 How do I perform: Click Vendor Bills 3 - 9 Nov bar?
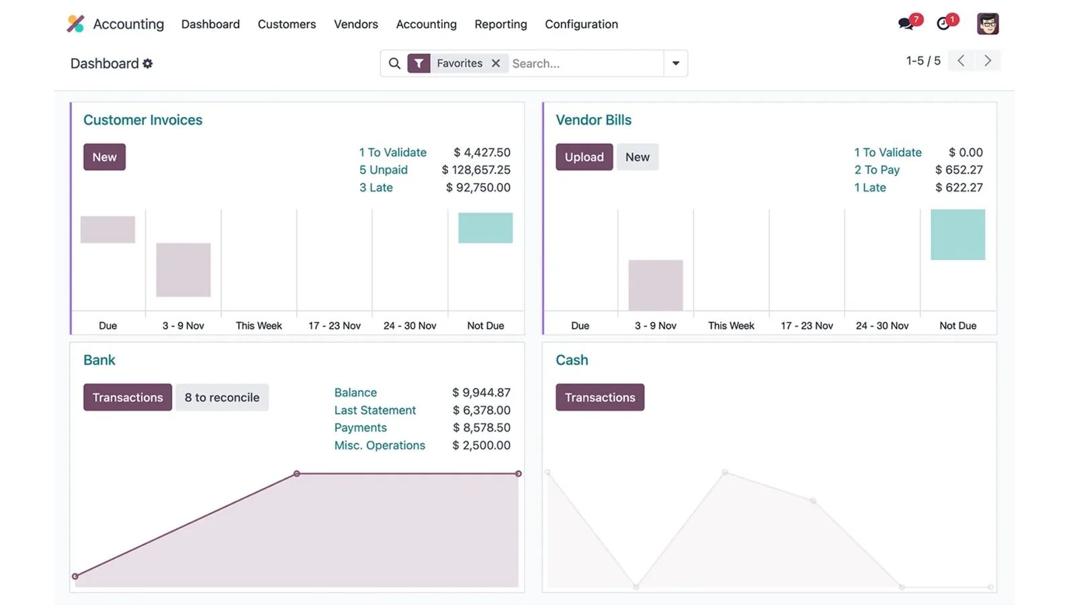pos(656,285)
